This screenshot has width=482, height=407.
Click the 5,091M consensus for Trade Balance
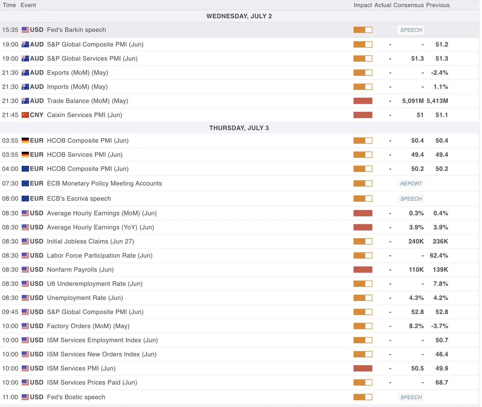tap(413, 101)
